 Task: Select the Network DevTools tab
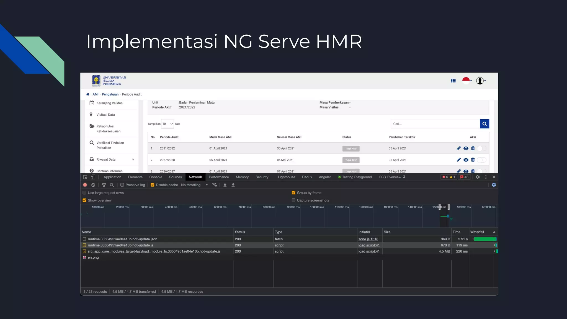click(x=195, y=177)
